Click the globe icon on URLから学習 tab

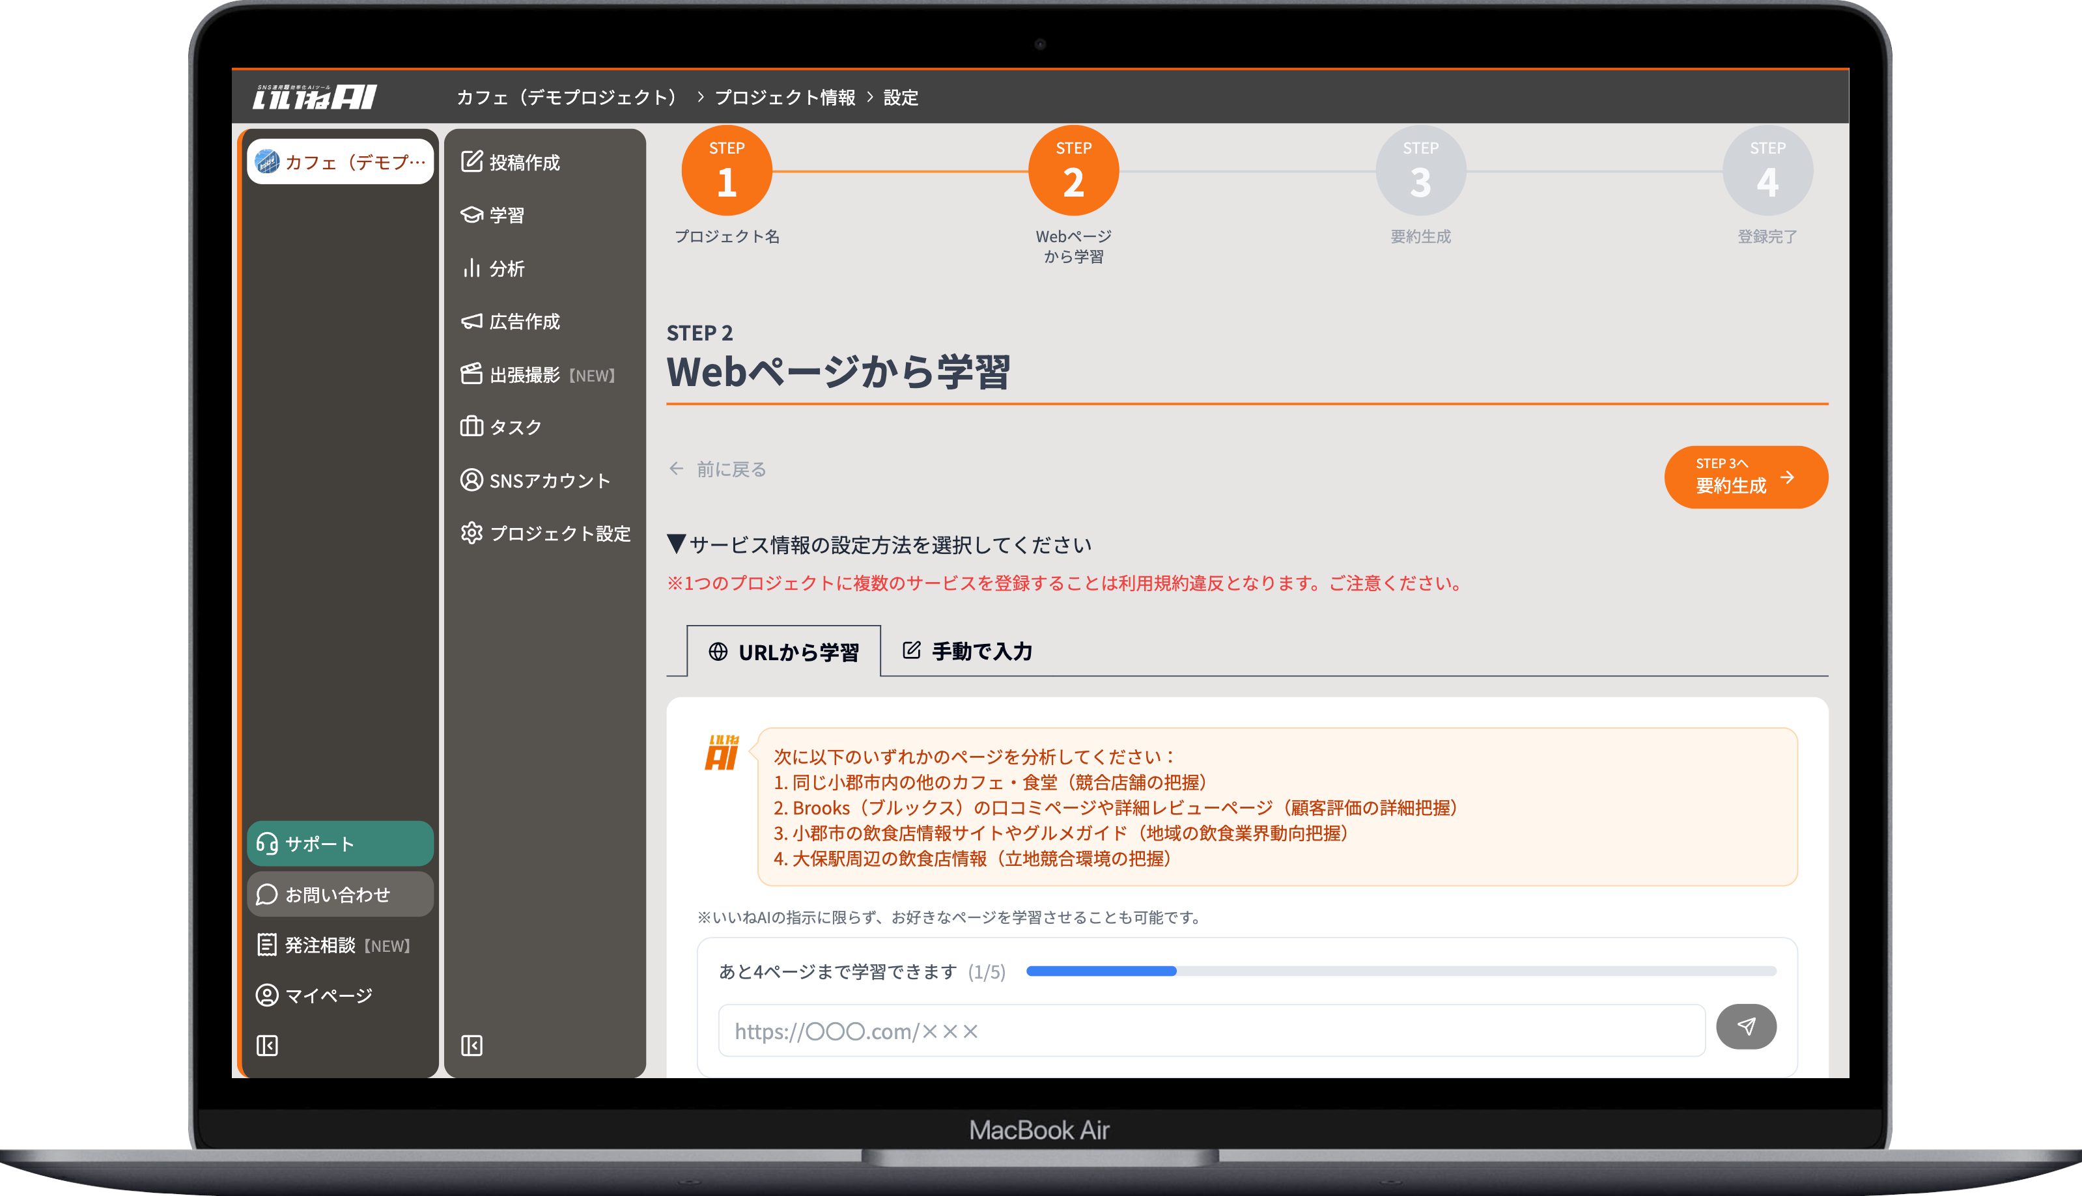pos(718,652)
